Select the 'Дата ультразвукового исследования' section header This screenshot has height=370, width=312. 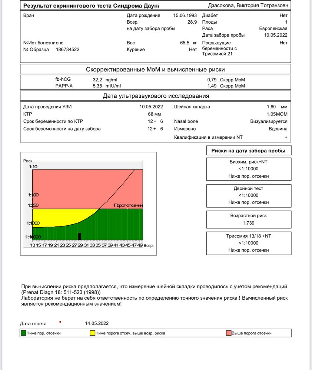pyautogui.click(x=155, y=96)
